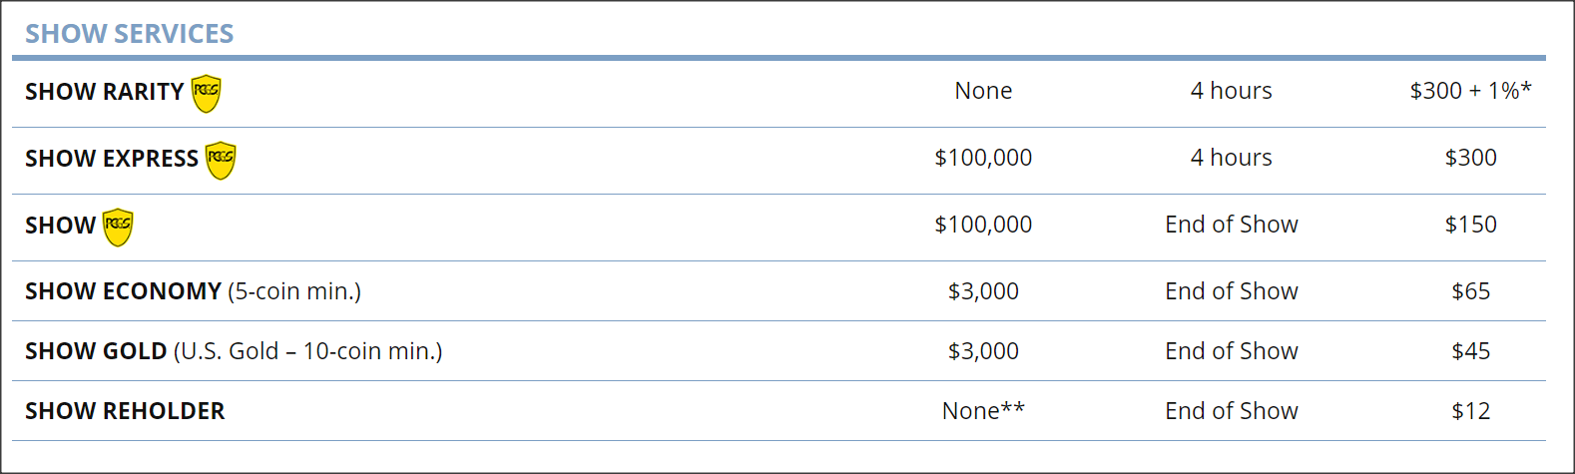Click the $150 Show price
Image resolution: width=1575 pixels, height=474 pixels.
click(1470, 225)
